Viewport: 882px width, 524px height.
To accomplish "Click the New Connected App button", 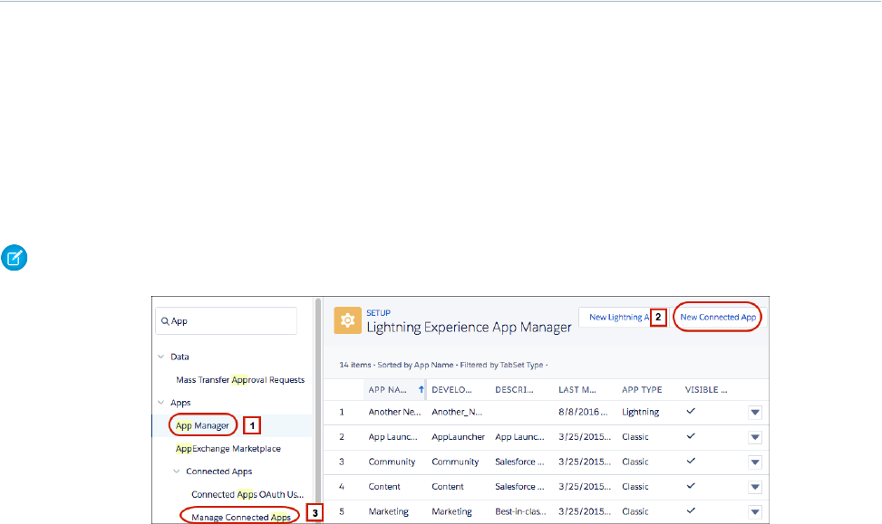I will click(718, 318).
